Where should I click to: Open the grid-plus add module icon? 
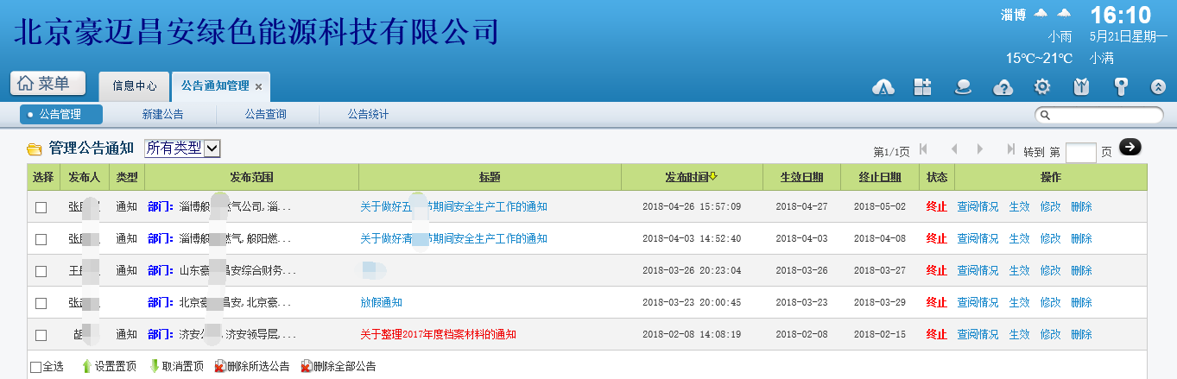[923, 86]
